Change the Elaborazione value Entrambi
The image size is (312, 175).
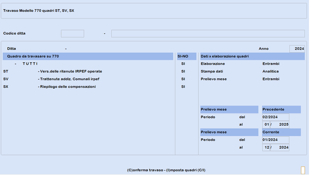click(271, 64)
